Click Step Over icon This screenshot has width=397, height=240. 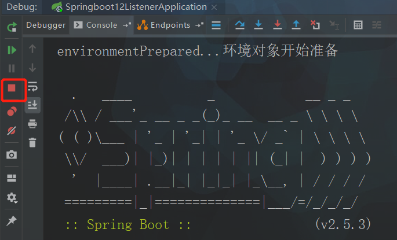coord(239,25)
